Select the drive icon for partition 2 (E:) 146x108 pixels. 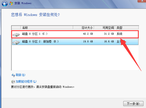16,42
